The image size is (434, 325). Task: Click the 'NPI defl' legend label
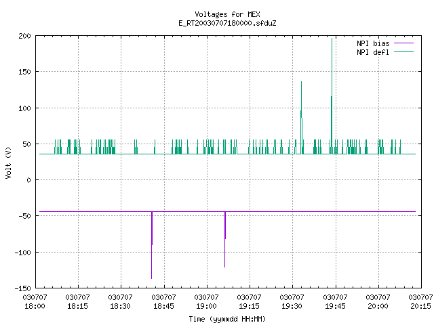373,52
